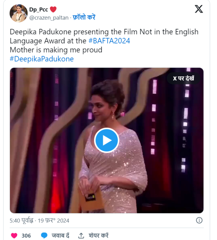
Task: Click the red heart emoji beside Dp_Pcc
Action: point(53,10)
